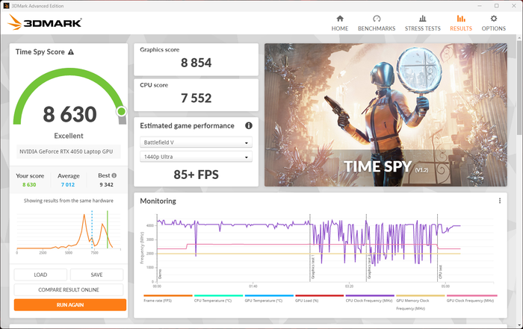Screen dimensions: 523x329
Task: Click the Monitoring panel heading
Action: (x=158, y=201)
